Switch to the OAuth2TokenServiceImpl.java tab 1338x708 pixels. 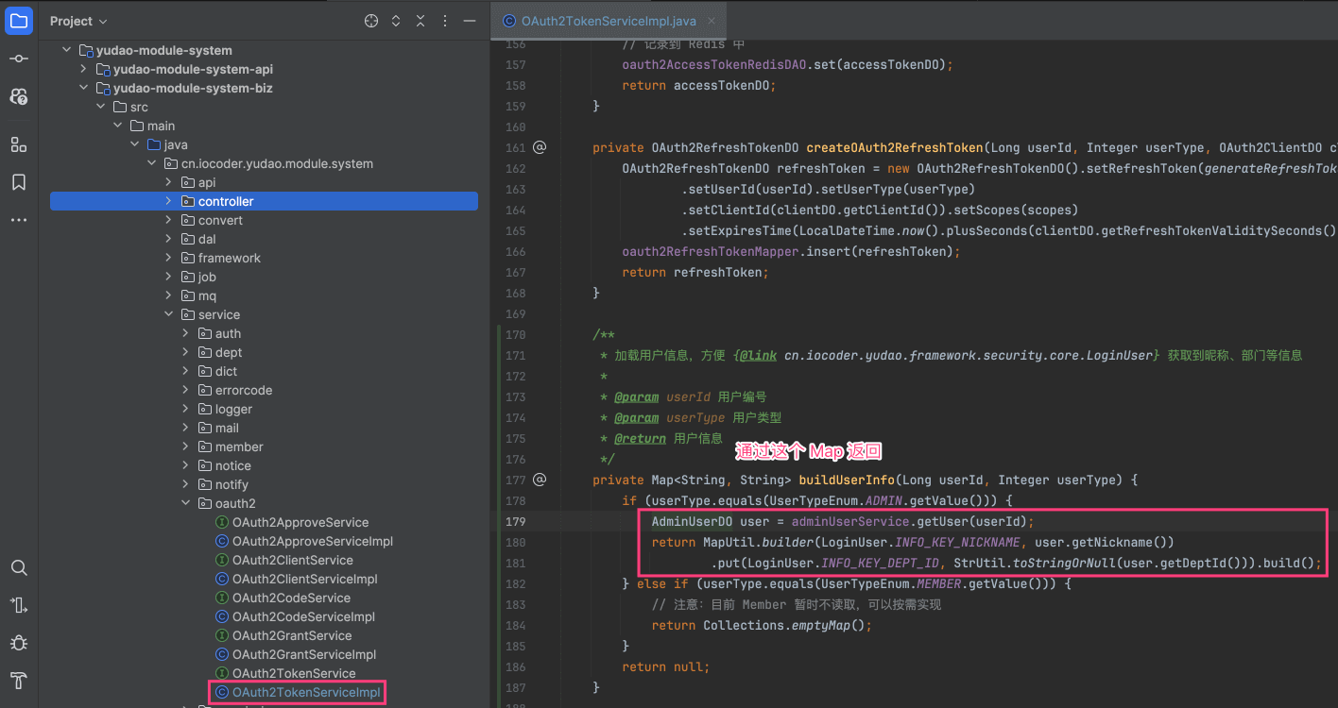tap(609, 18)
